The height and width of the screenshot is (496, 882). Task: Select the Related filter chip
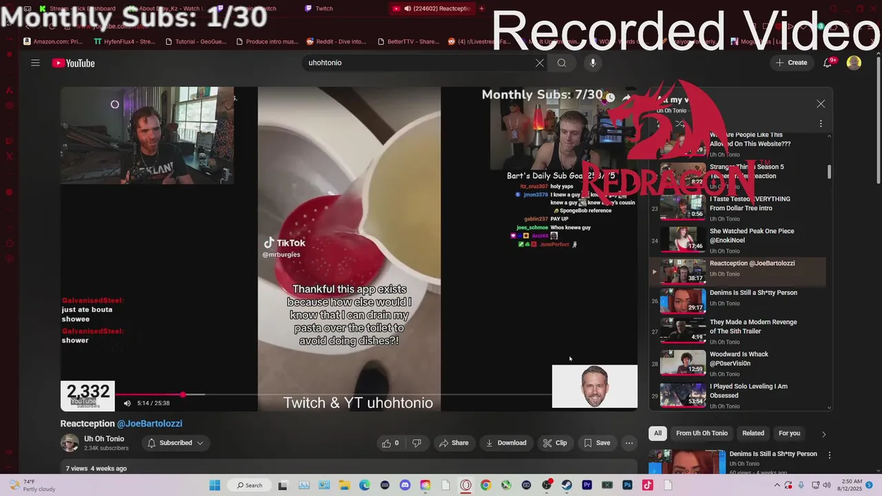click(x=753, y=433)
